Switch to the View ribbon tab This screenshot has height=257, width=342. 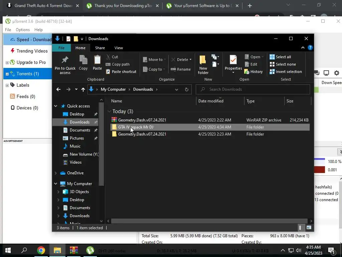tap(119, 48)
